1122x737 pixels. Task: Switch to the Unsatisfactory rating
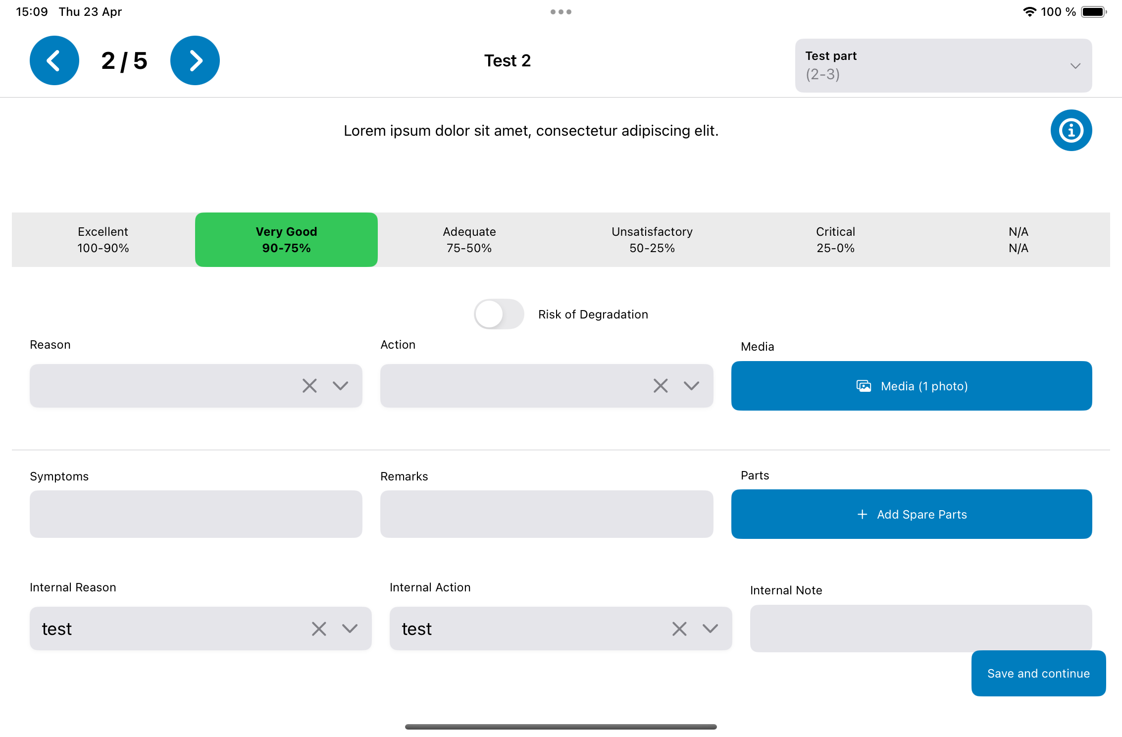coord(652,240)
